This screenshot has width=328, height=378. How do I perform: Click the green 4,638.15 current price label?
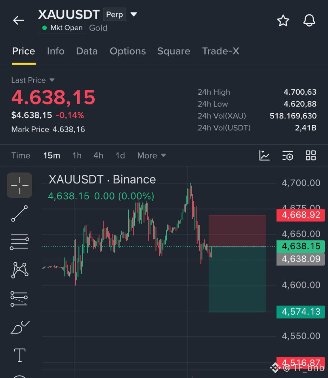(x=301, y=246)
